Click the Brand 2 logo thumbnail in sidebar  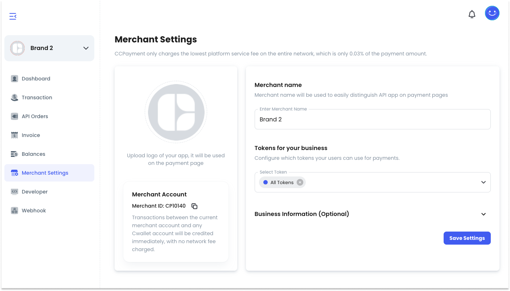point(17,48)
